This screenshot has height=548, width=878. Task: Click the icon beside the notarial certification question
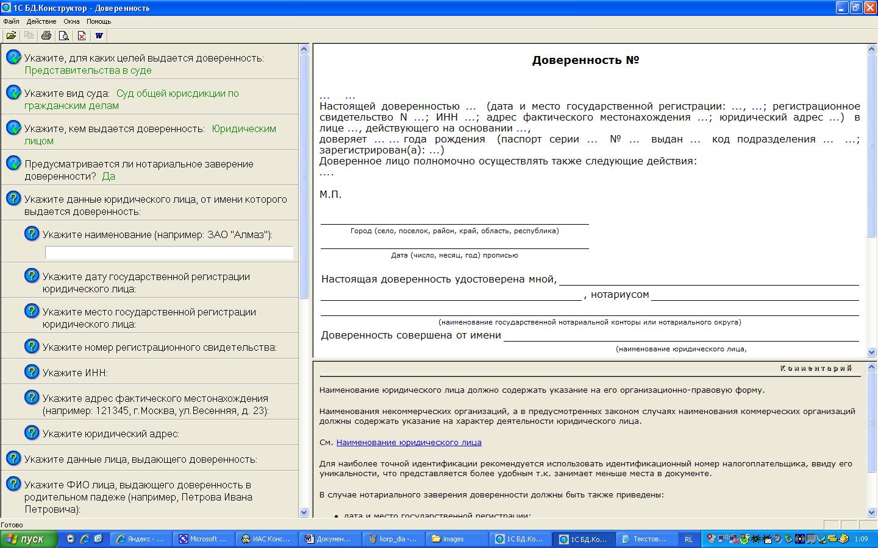coord(13,163)
